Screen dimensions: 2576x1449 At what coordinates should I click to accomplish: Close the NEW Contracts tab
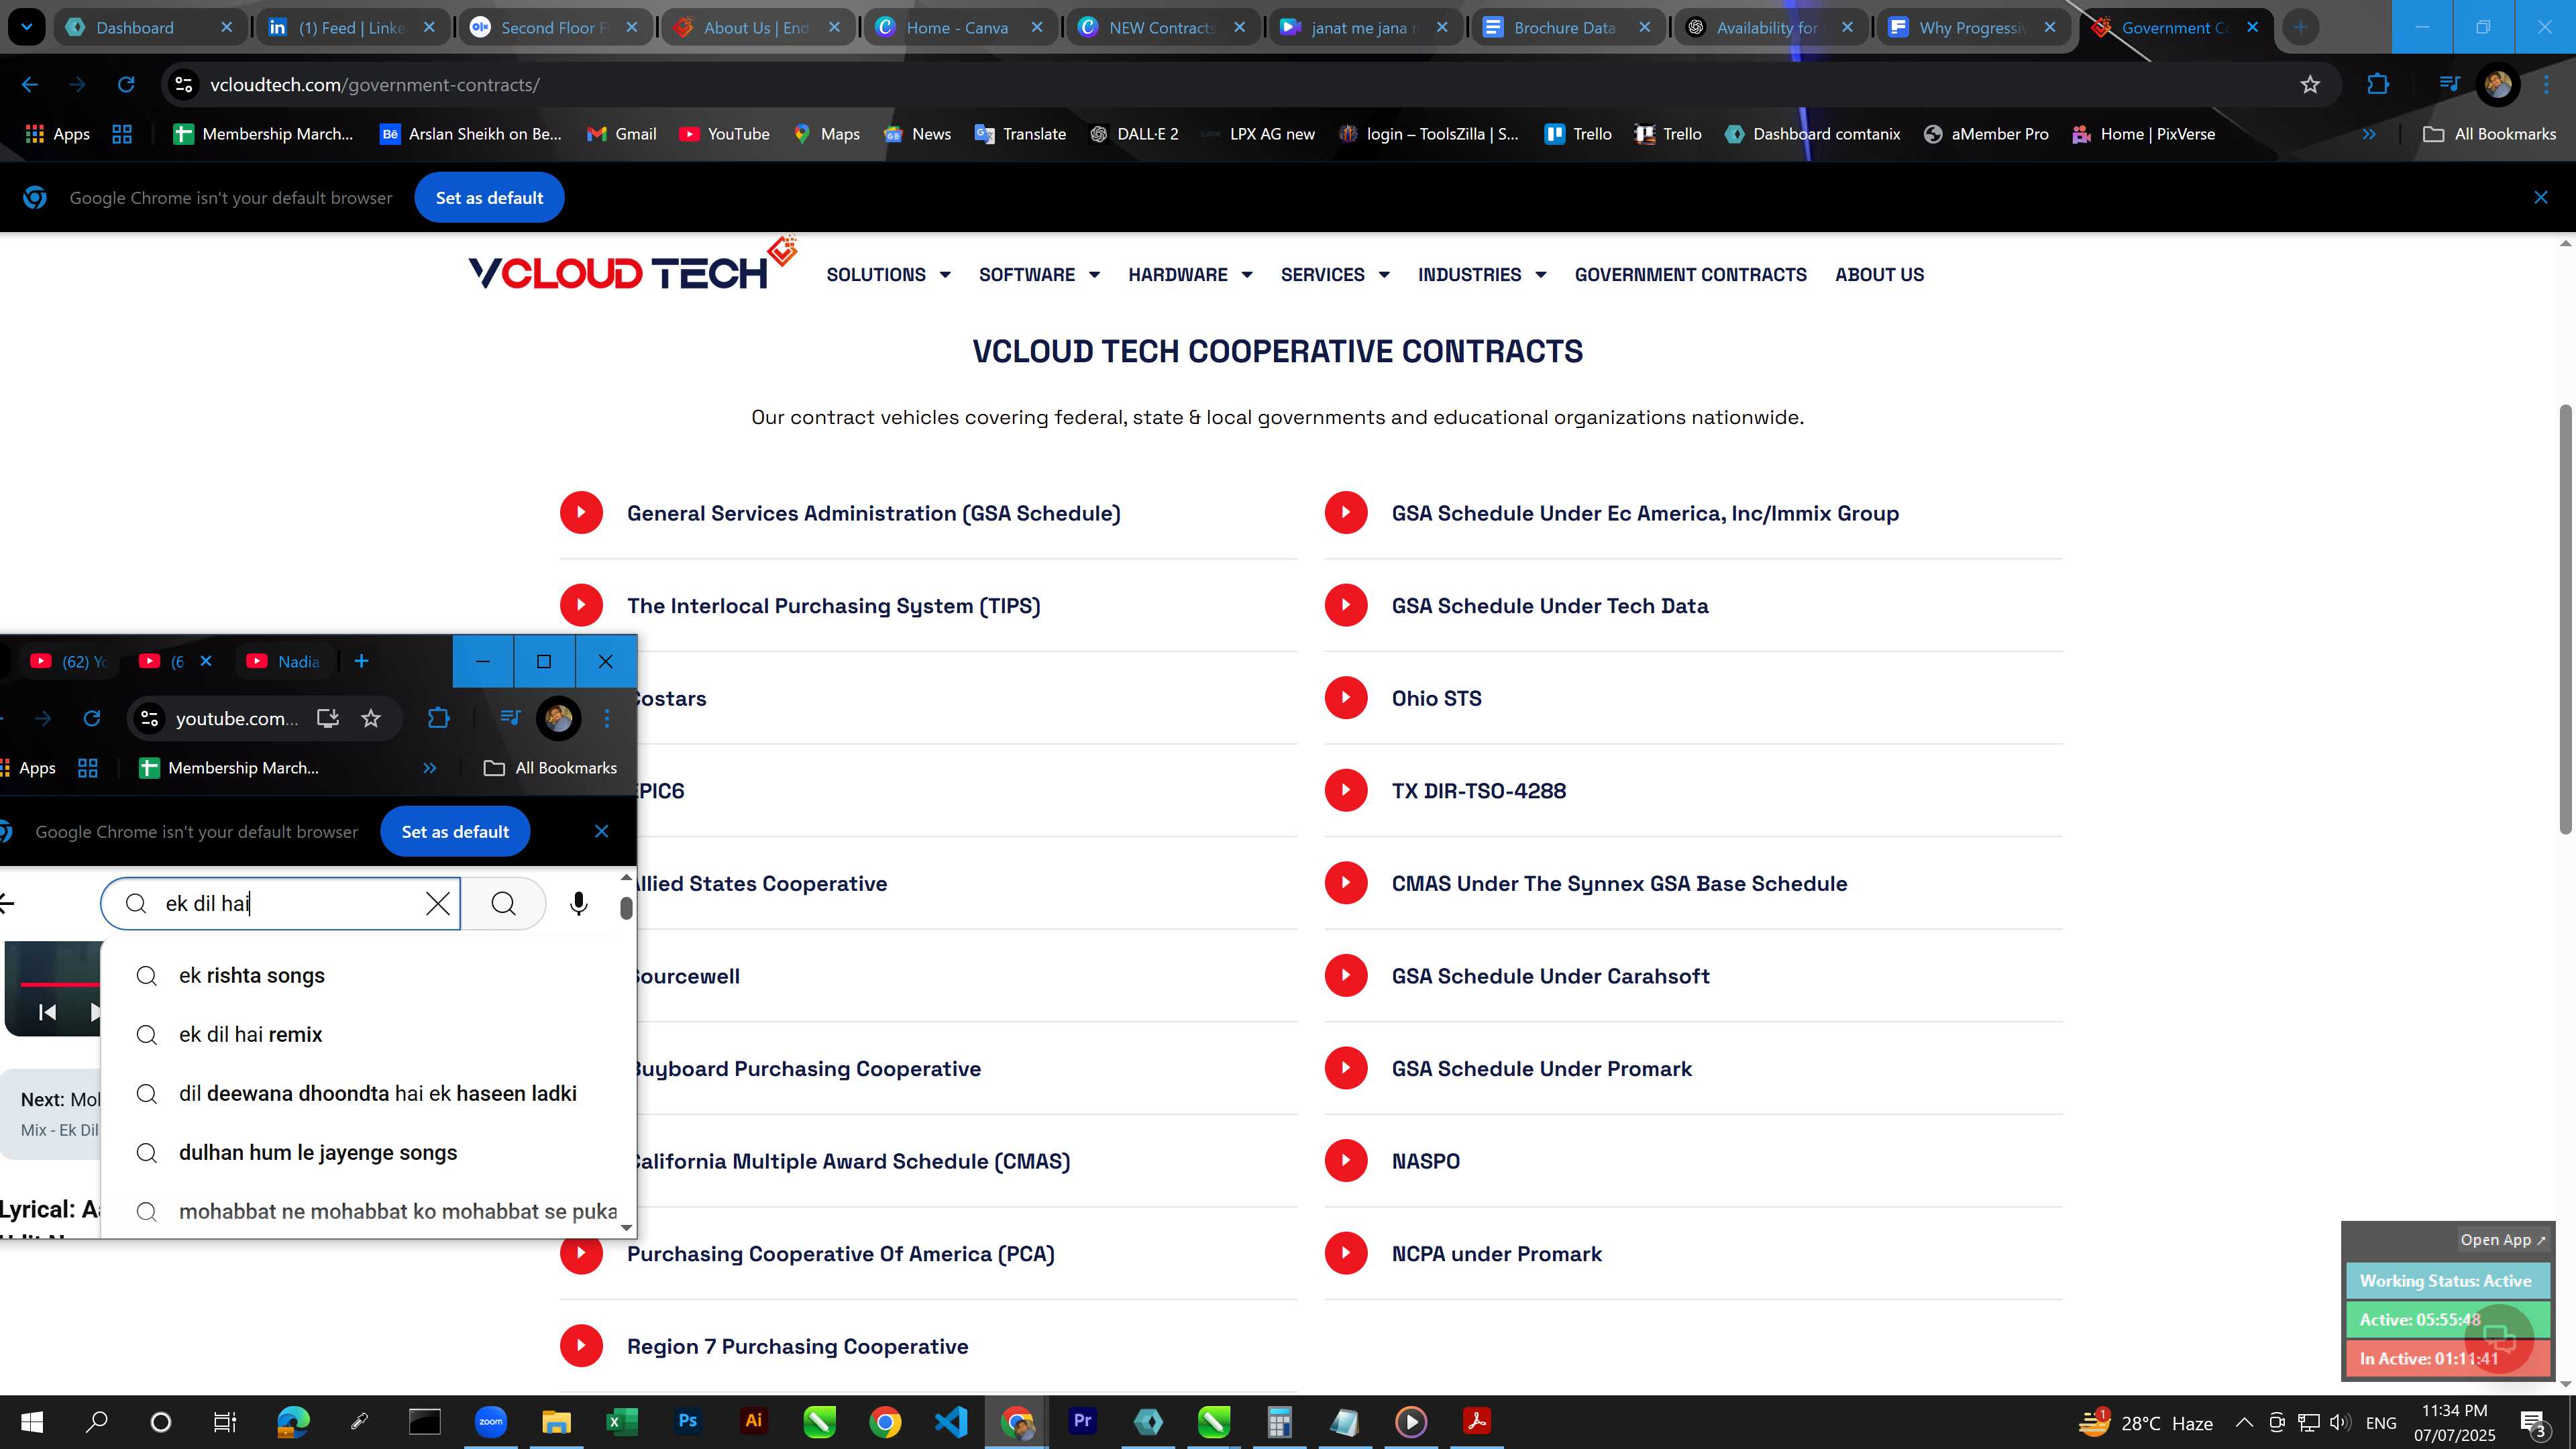(x=1239, y=27)
